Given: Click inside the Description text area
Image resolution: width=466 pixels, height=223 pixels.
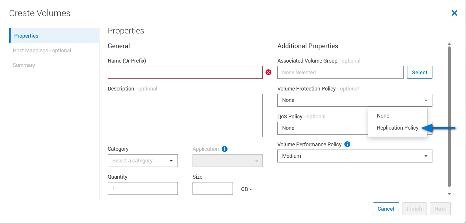Looking at the screenshot, I should point(185,115).
